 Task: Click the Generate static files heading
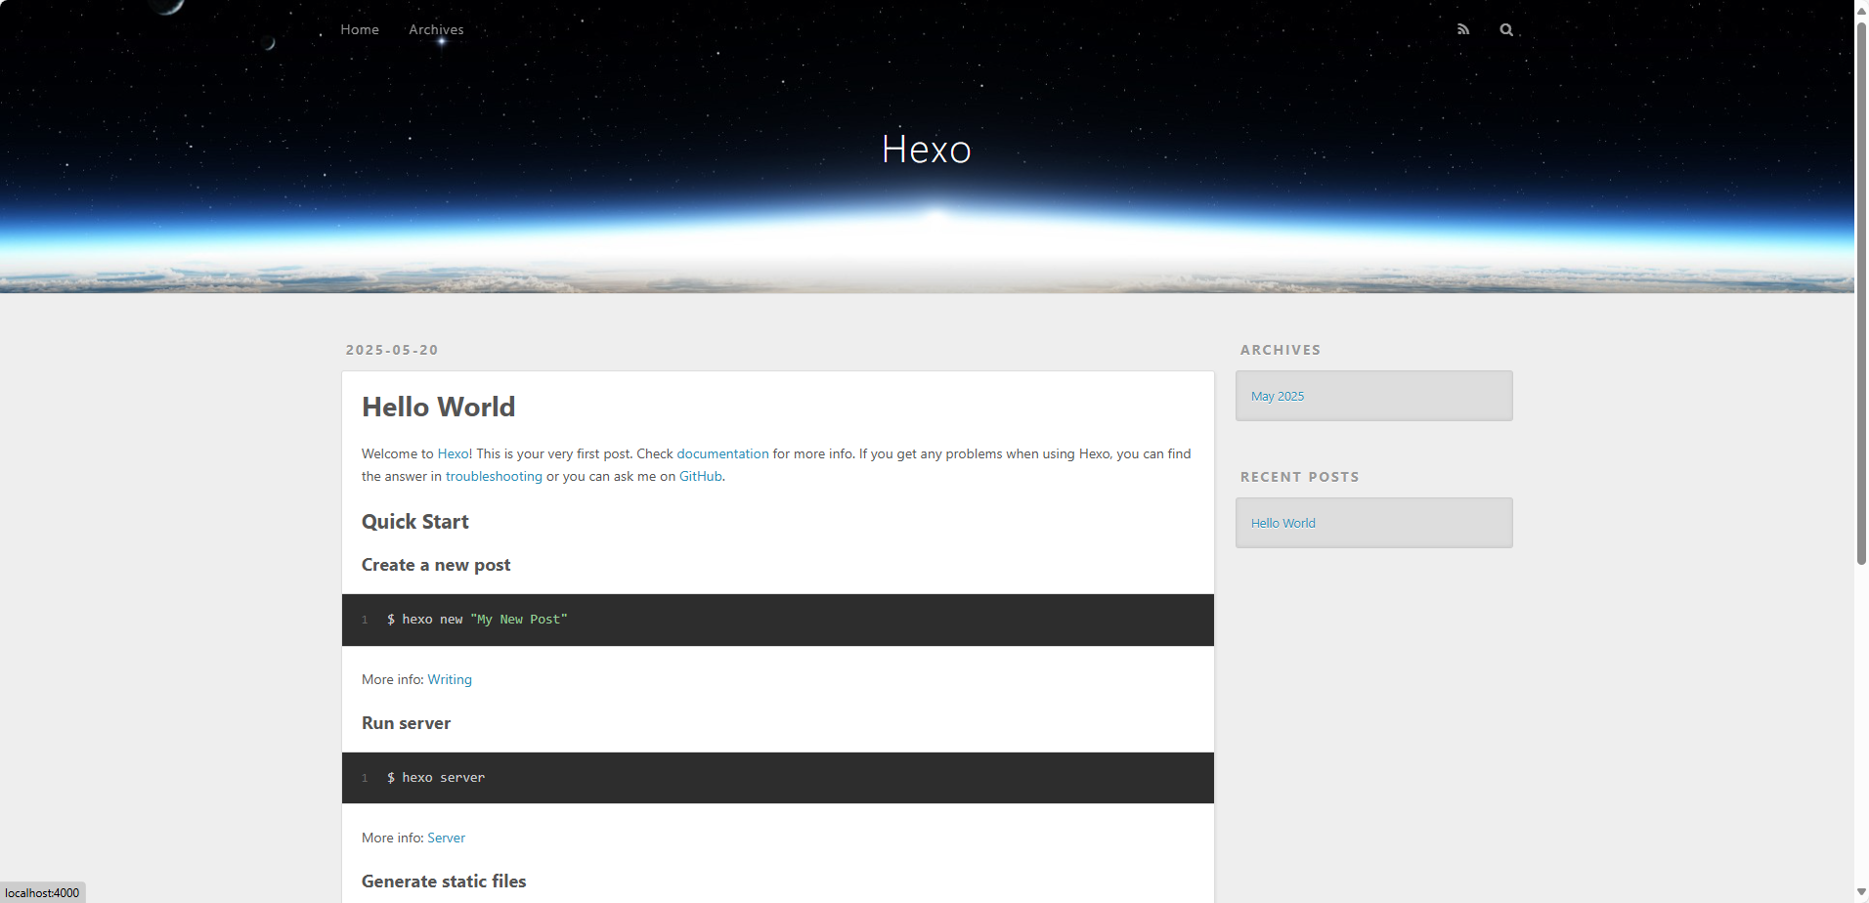pyautogui.click(x=444, y=881)
